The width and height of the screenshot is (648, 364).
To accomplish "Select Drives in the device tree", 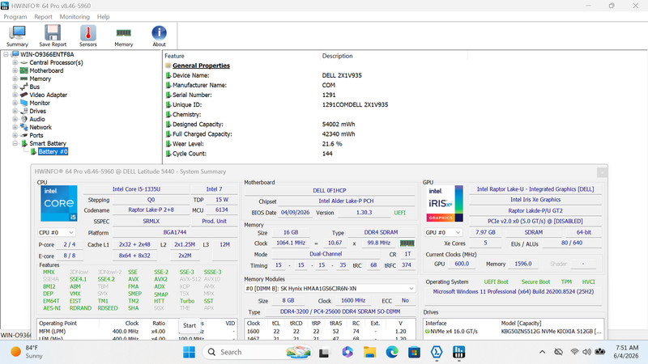I will pyautogui.click(x=37, y=111).
